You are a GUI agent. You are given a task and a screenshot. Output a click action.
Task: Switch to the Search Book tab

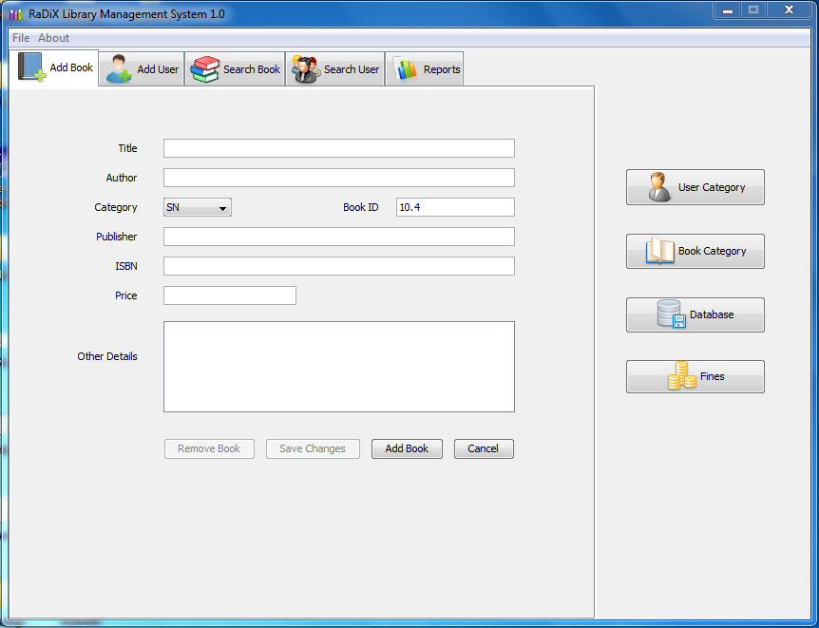[235, 67]
